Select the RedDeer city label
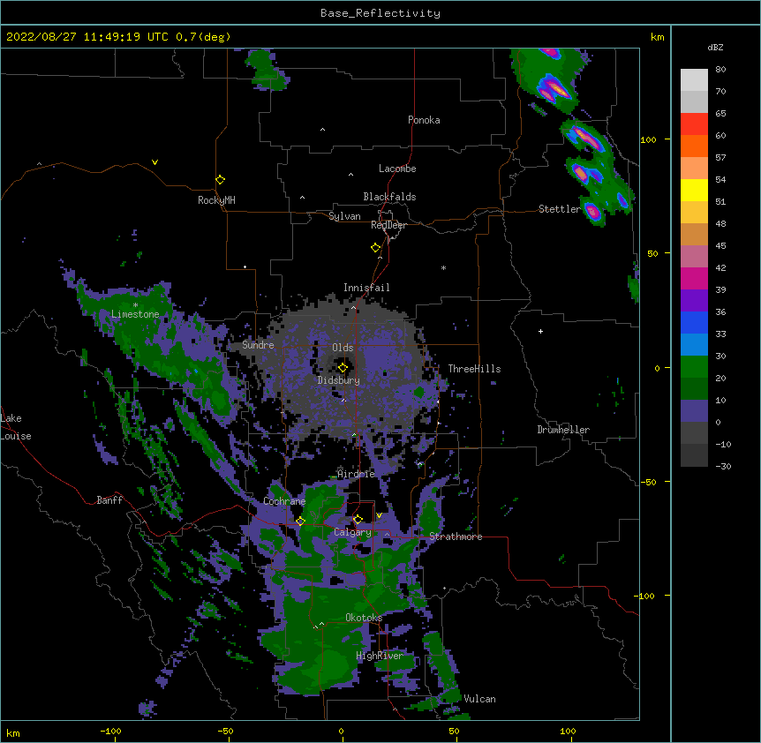 (x=388, y=225)
